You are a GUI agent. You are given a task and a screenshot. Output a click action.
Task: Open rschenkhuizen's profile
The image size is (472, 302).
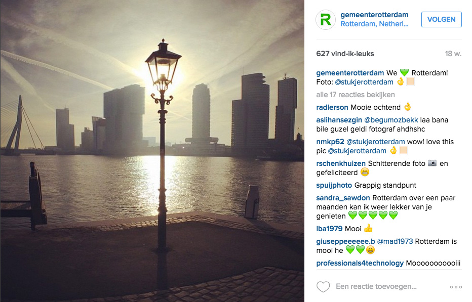pos(341,163)
